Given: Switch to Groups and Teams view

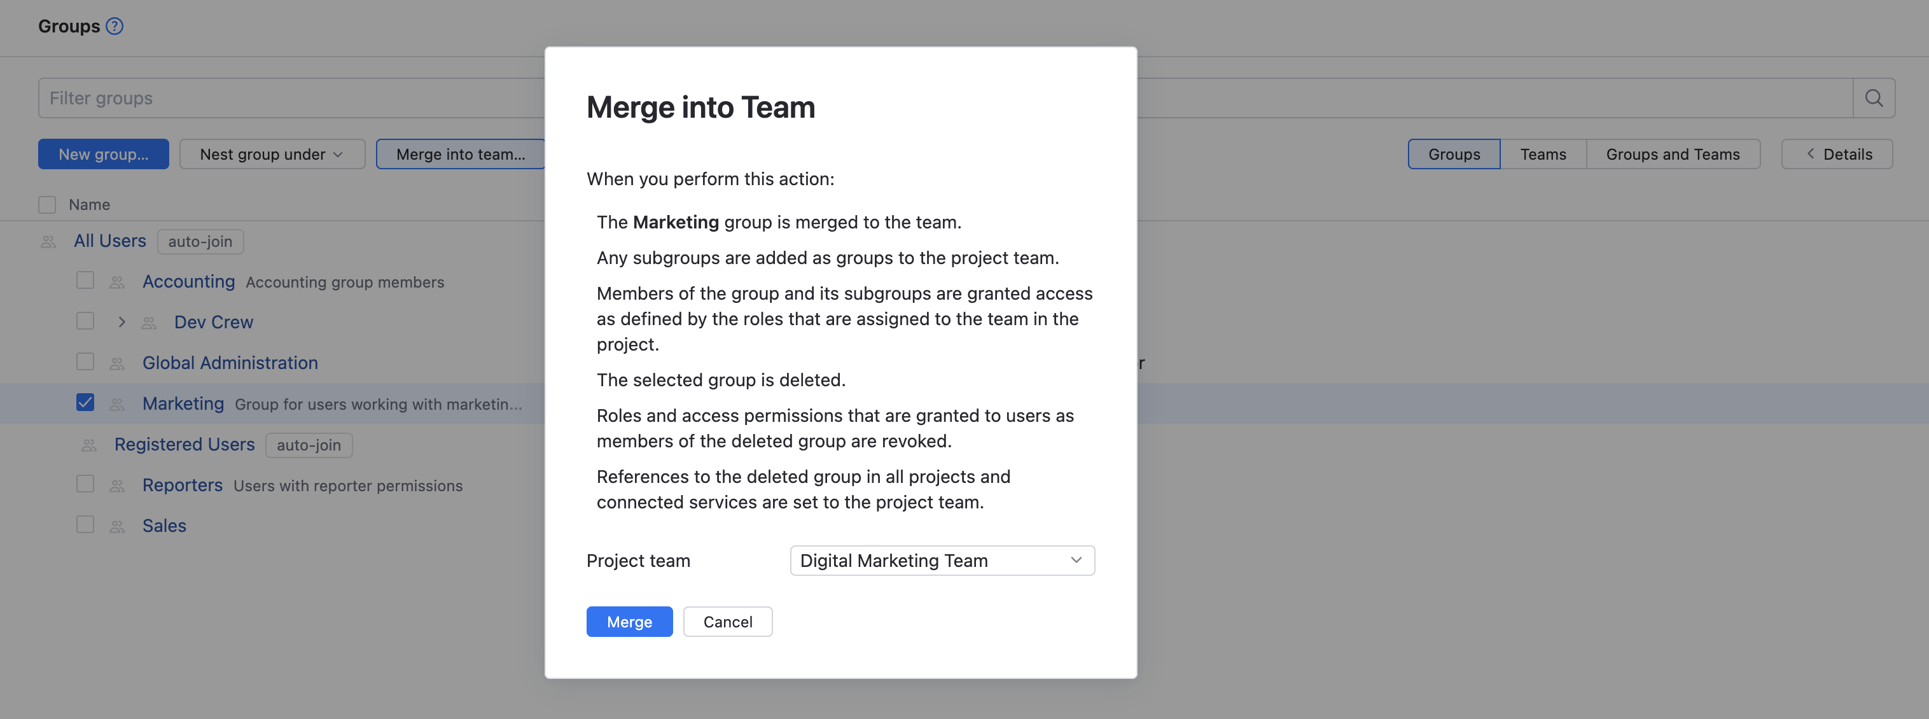Looking at the screenshot, I should [1672, 154].
